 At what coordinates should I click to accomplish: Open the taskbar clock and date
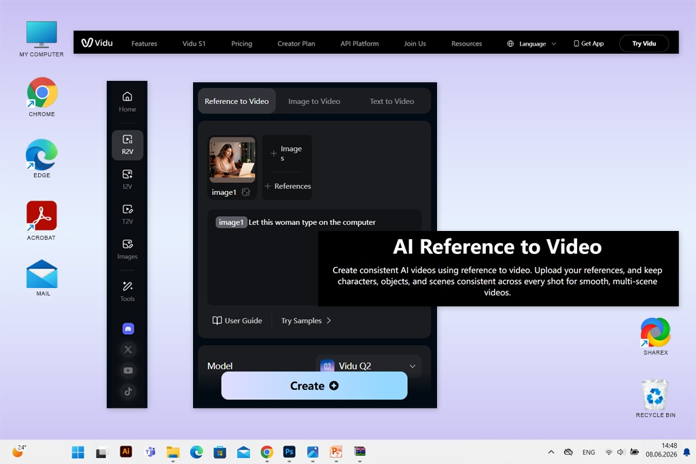tap(661, 450)
